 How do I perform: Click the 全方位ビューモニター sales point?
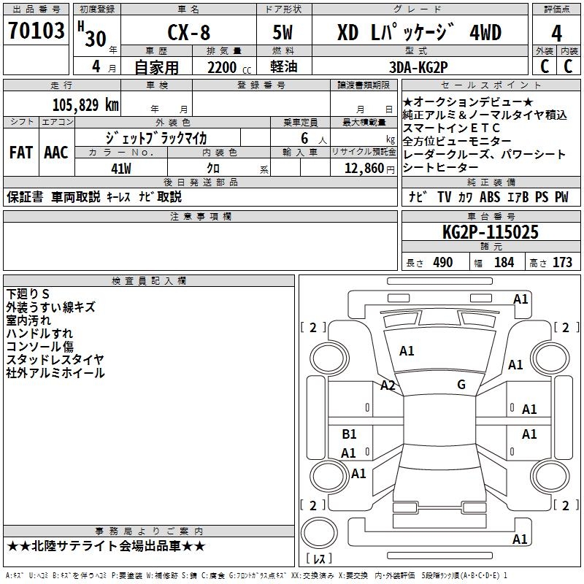pyautogui.click(x=457, y=141)
